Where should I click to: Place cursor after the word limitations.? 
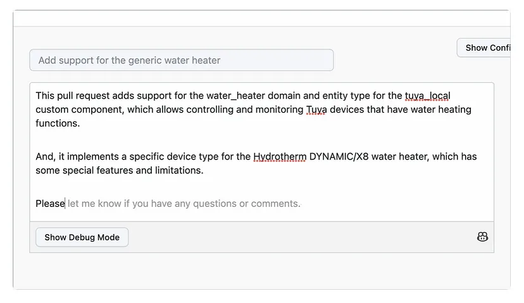204,170
